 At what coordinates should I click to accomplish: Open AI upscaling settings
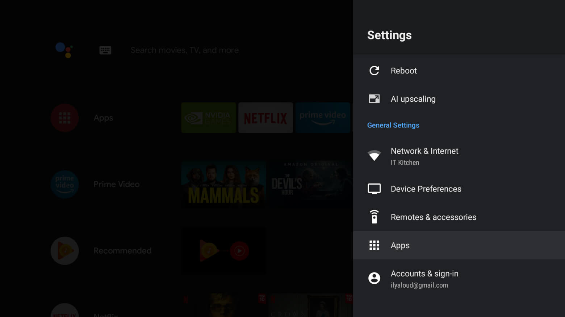click(413, 99)
